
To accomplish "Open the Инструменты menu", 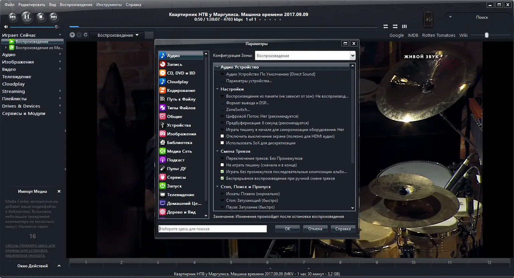I will coord(109,5).
